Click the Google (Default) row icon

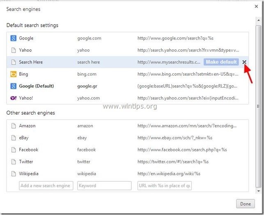coord(14,86)
